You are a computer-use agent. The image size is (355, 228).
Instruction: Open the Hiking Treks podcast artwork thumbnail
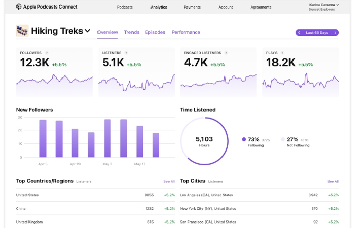point(22,30)
